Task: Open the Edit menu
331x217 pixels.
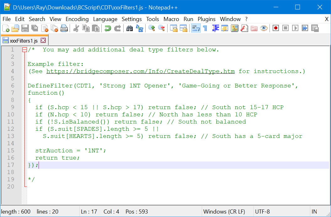Action: pyautogui.click(x=20, y=19)
